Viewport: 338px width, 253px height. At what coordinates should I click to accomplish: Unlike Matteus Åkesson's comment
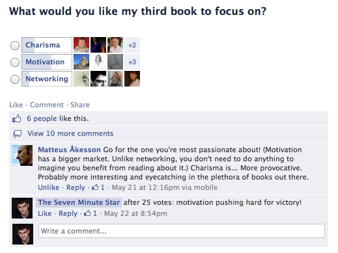click(49, 187)
